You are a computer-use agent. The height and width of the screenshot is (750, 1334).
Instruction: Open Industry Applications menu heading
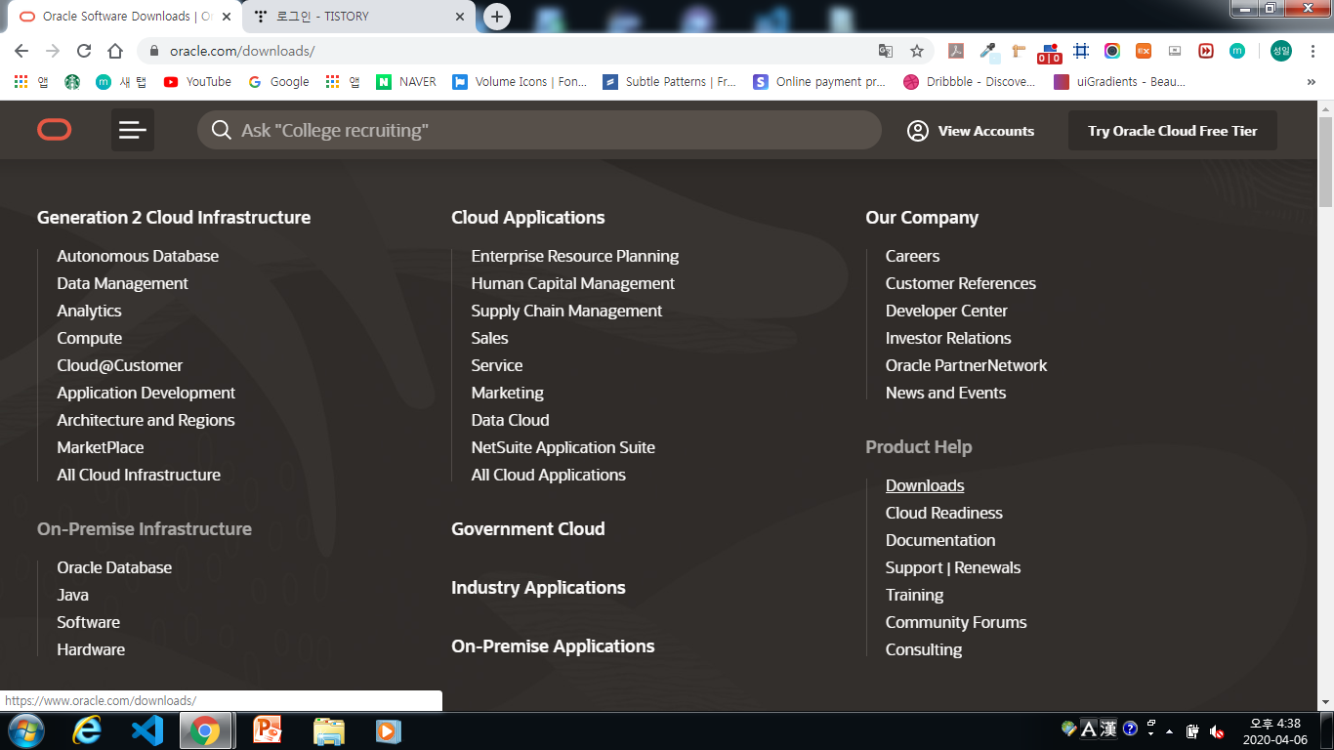538,587
